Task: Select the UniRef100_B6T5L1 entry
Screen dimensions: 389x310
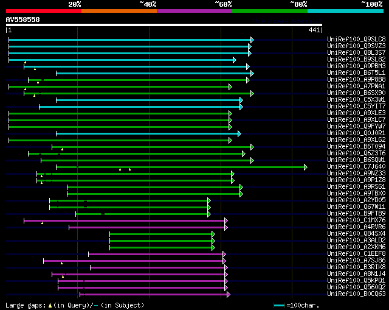Action: pos(356,73)
